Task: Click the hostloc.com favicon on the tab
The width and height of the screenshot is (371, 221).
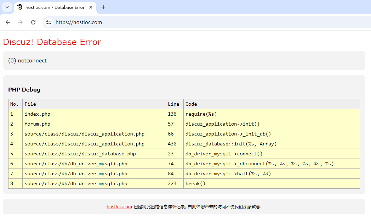Action: coord(19,7)
